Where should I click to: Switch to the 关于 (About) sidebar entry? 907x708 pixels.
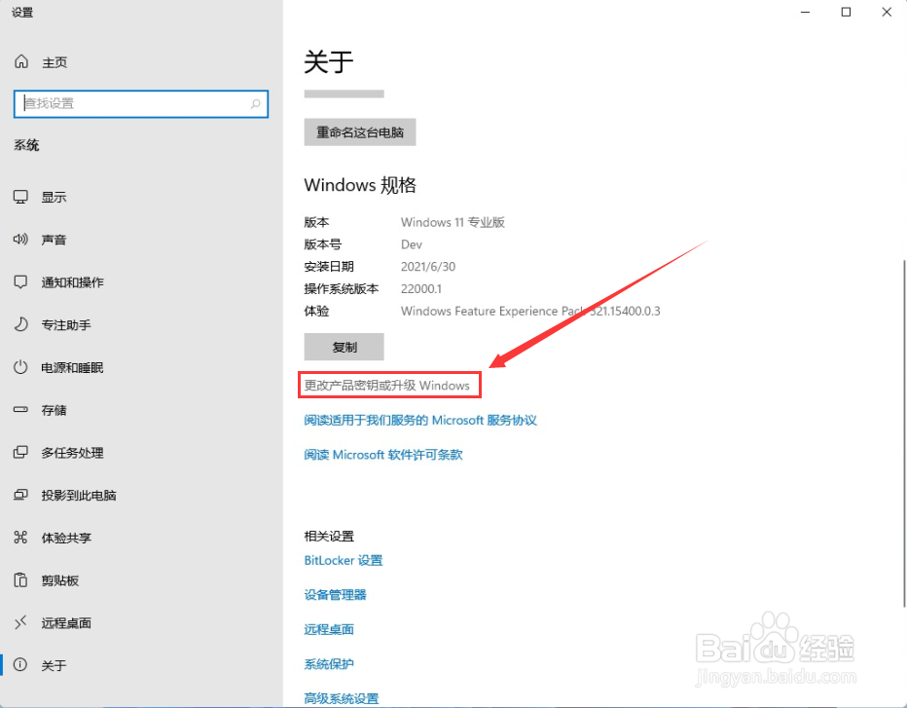(x=21, y=665)
